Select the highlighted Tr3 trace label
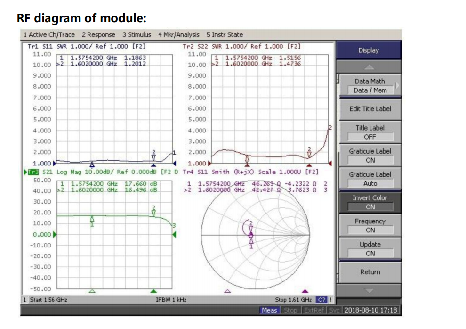 click(x=33, y=172)
